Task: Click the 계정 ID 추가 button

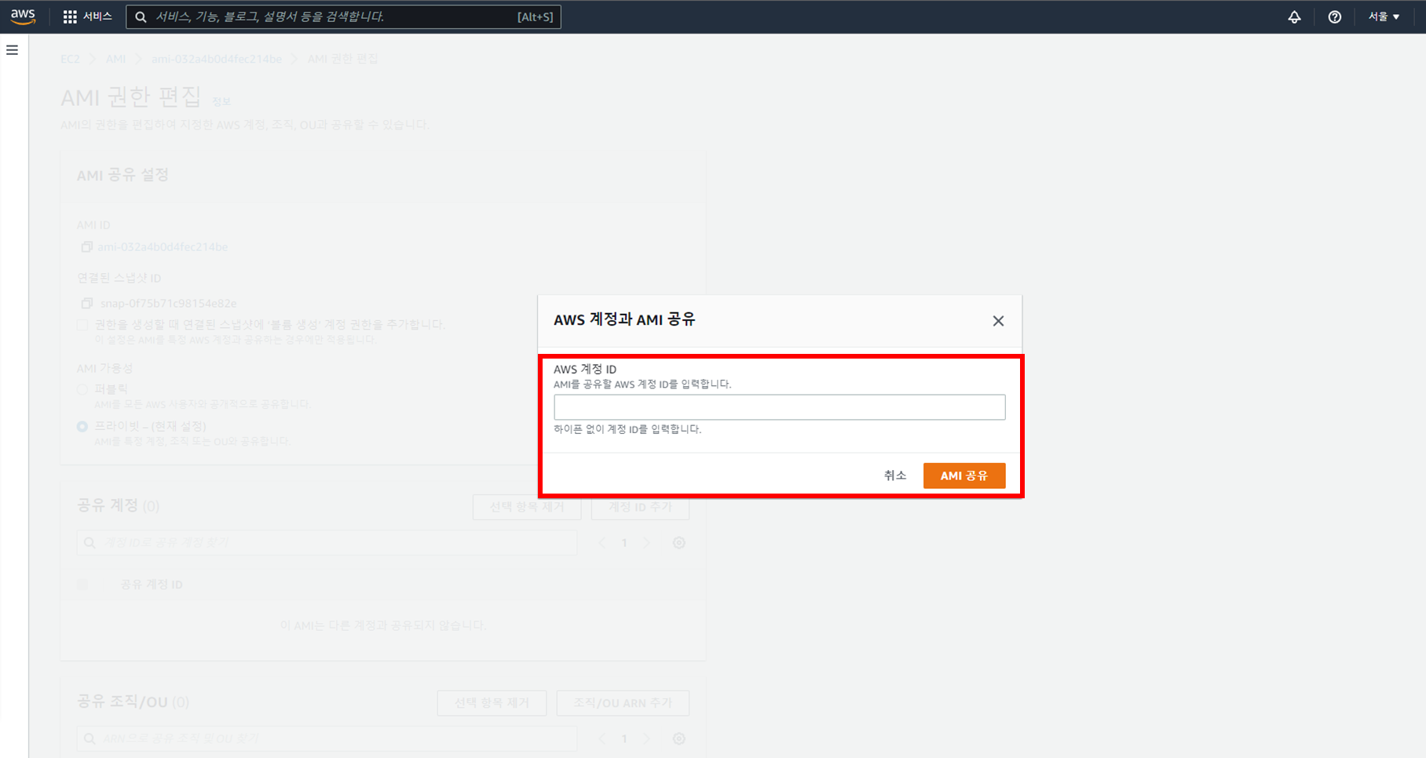Action: coord(640,507)
